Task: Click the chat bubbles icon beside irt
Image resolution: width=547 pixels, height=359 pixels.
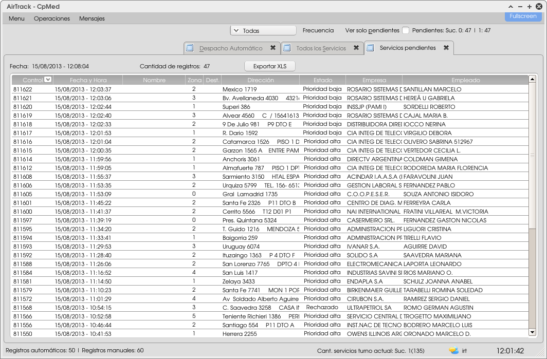Action: (x=453, y=351)
